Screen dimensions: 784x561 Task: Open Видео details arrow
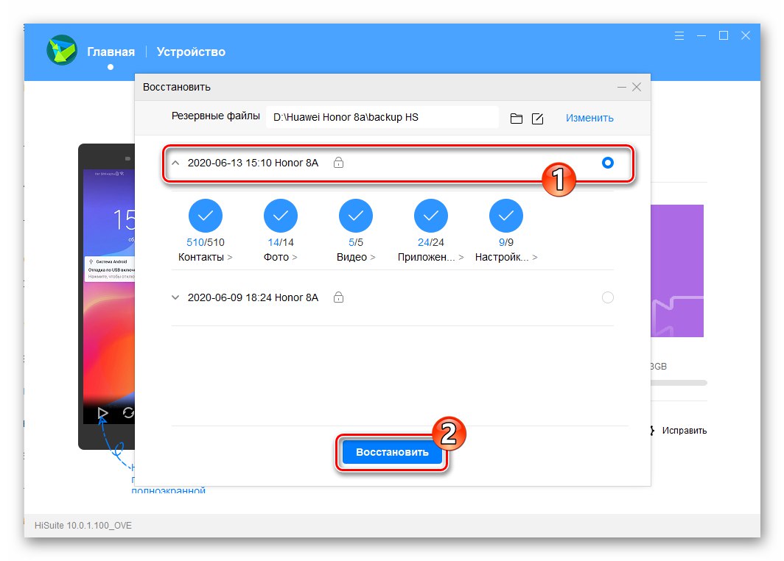[373, 257]
